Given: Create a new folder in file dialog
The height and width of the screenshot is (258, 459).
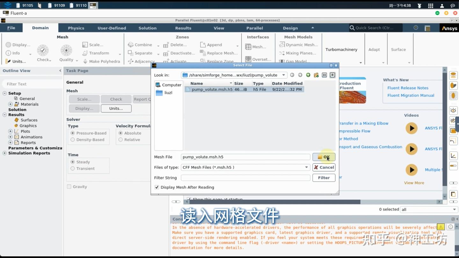Looking at the screenshot, I should click(316, 75).
